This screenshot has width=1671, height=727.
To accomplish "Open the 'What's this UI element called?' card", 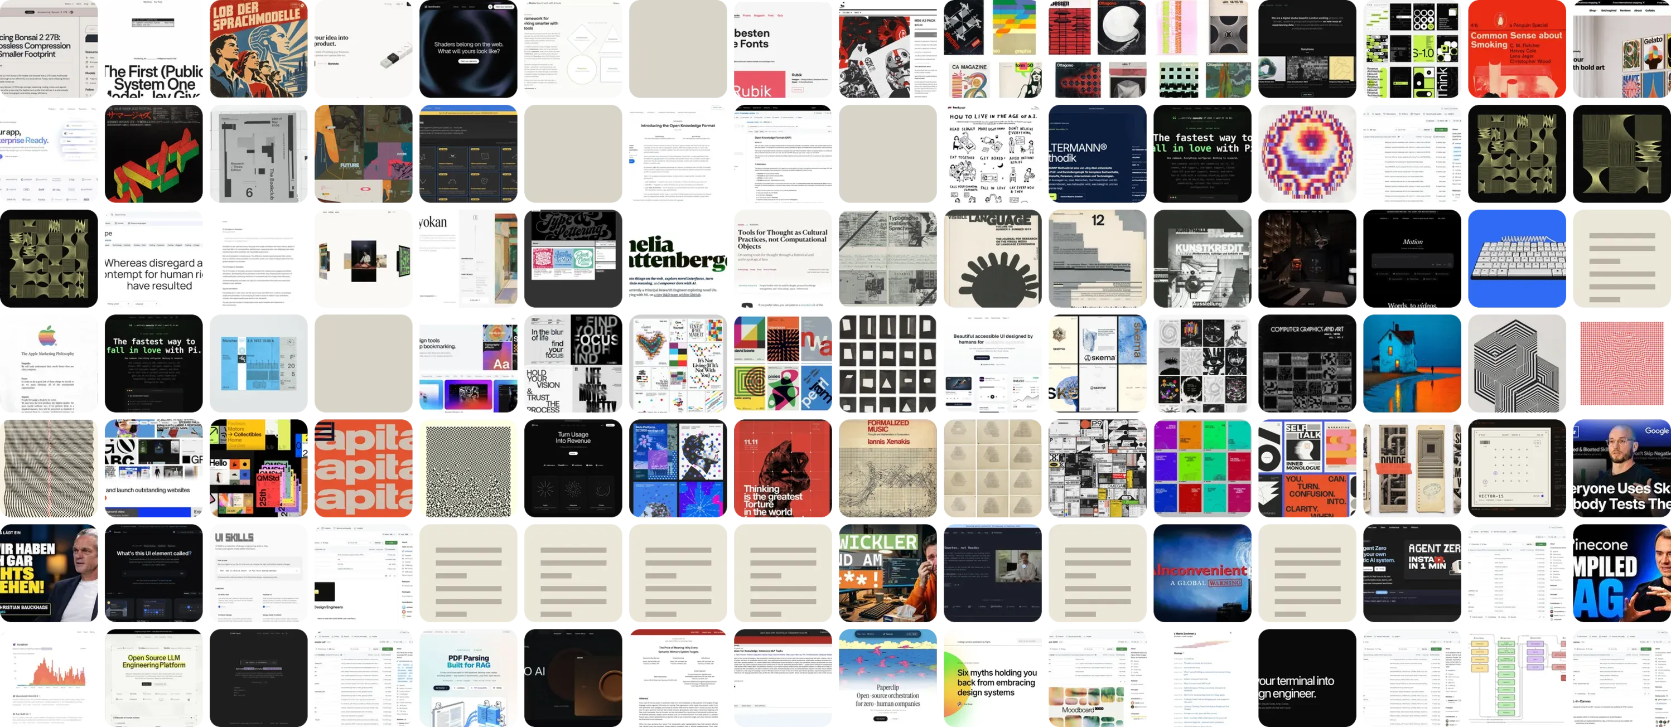I will [x=153, y=573].
